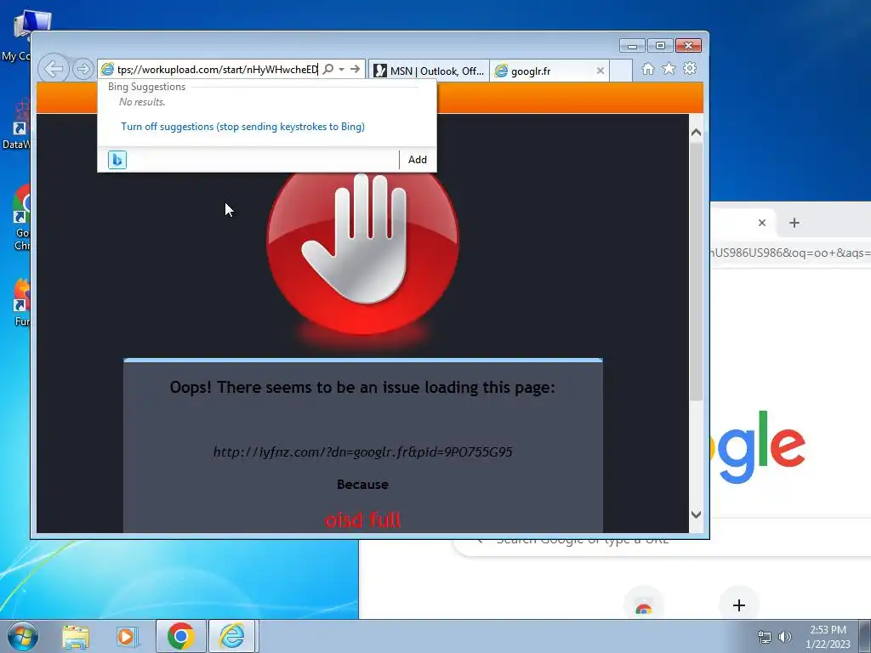Click the 'Because' label on the blocked page

362,484
